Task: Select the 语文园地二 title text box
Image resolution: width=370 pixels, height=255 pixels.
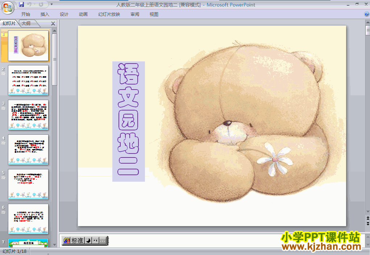Action: click(129, 121)
